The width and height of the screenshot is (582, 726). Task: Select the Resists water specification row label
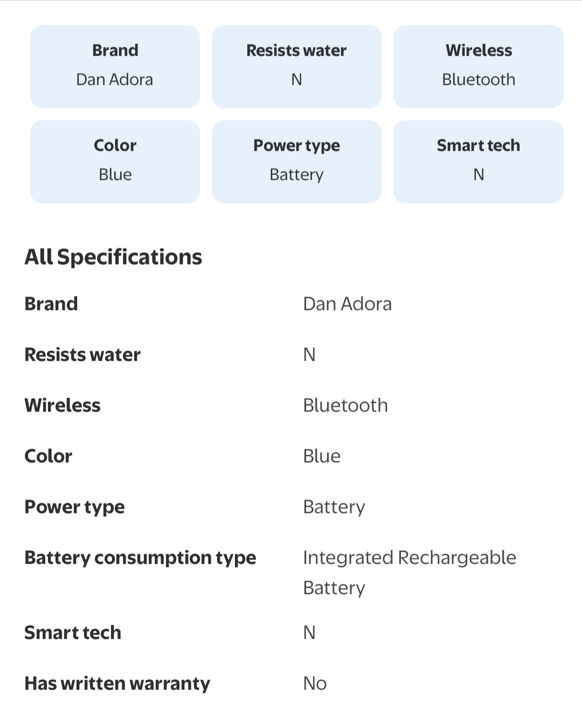point(82,355)
